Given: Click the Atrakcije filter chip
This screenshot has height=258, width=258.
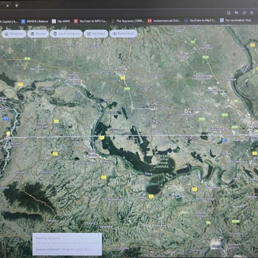Looking at the screenshot, I should 14,33.
